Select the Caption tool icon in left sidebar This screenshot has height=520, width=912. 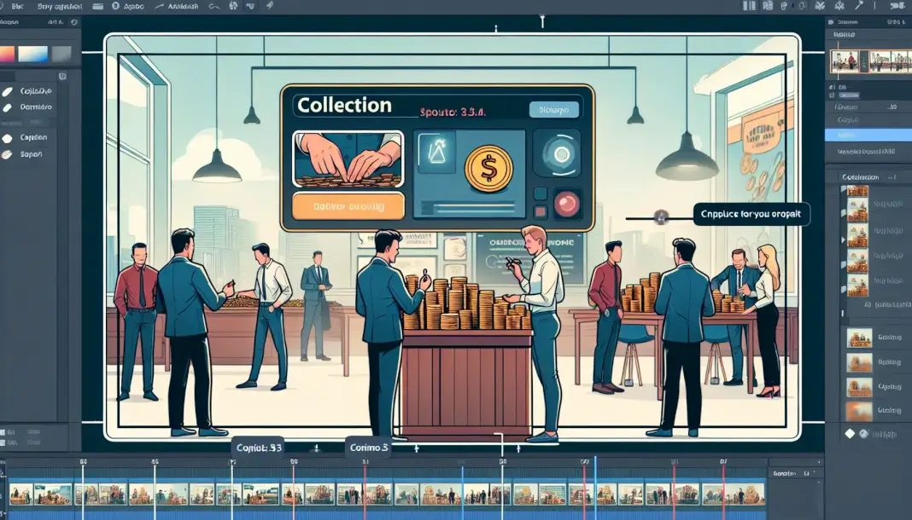tap(8, 137)
